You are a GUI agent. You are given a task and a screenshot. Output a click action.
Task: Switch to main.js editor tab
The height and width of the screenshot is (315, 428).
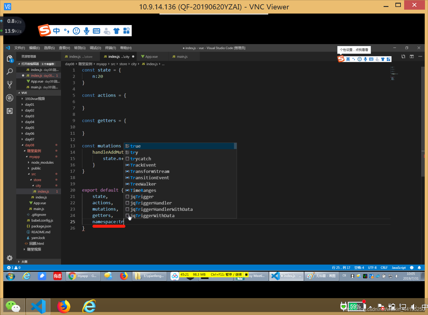pos(182,56)
